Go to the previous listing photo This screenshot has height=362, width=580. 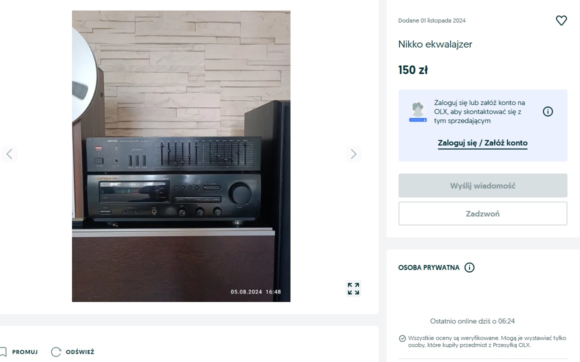9,154
